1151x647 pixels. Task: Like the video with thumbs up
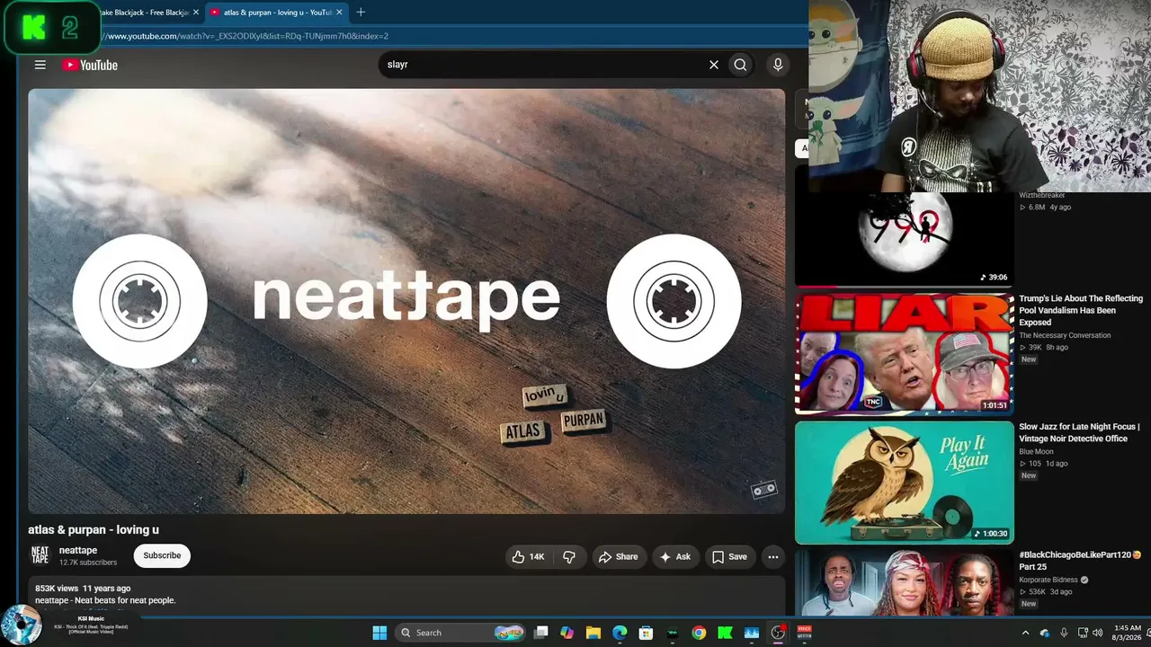coord(529,557)
